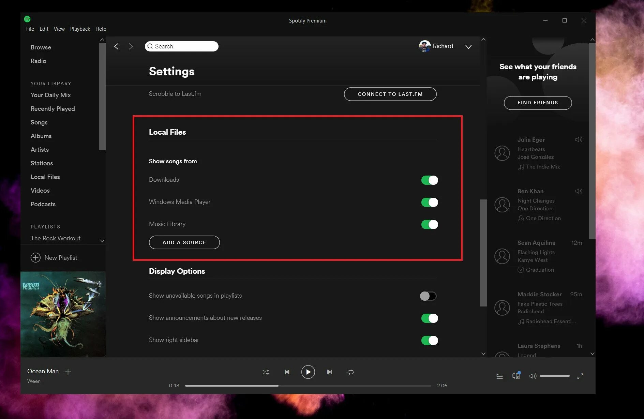
Task: Turn off Show right sidebar
Action: pos(430,340)
